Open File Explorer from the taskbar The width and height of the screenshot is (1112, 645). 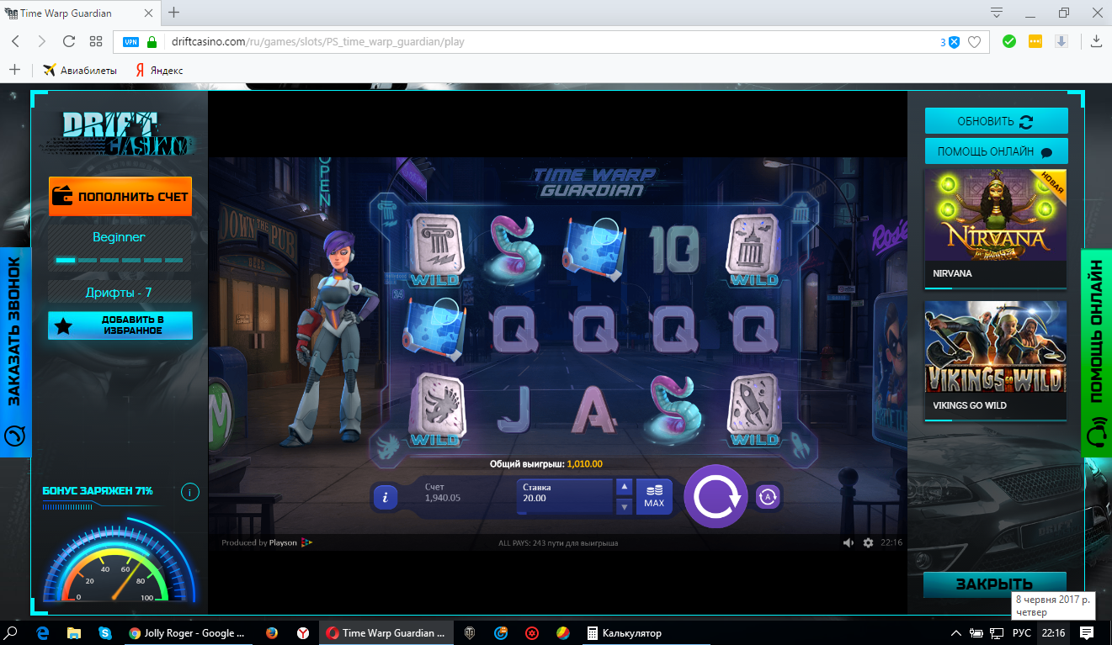click(74, 632)
